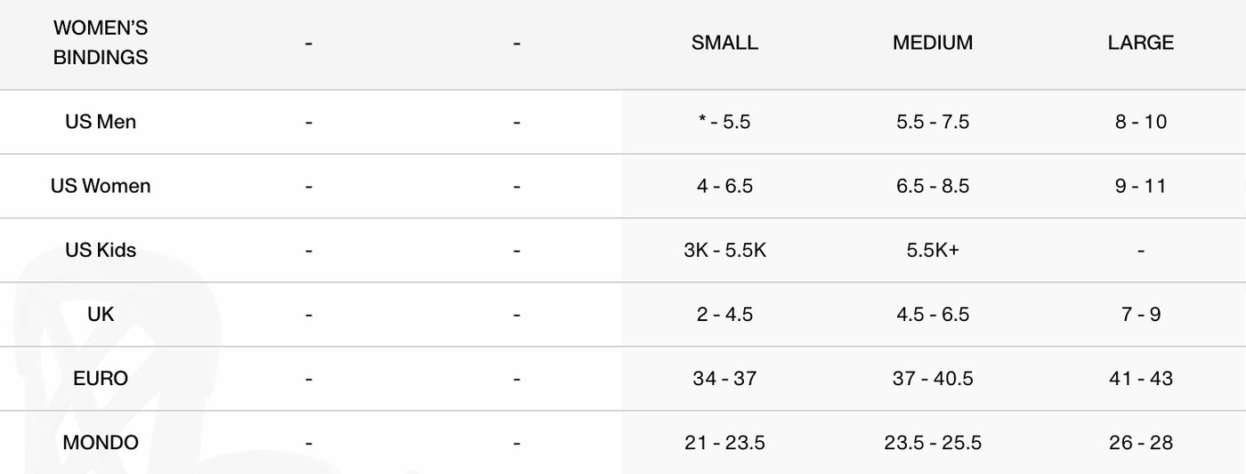Select the US Kids row label
The height and width of the screenshot is (474, 1246).
click(x=101, y=250)
